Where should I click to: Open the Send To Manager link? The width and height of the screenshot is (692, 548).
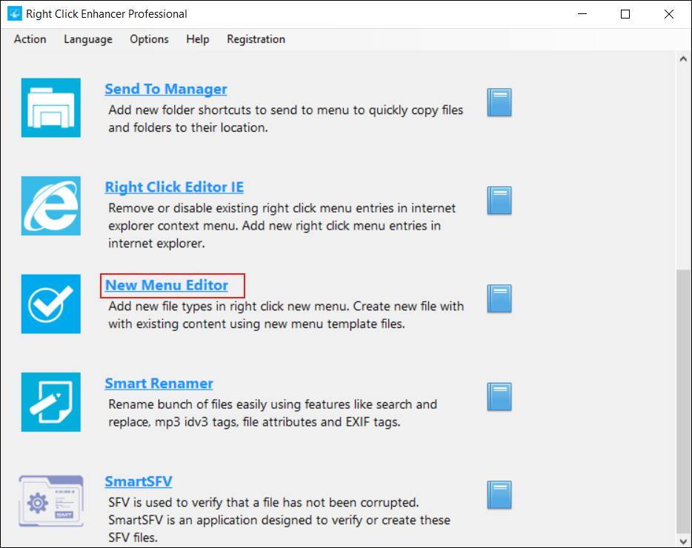166,88
